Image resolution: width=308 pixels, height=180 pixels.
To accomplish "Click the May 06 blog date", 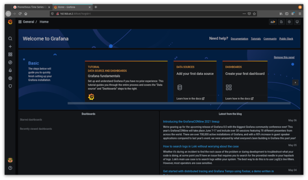I will pyautogui.click(x=292, y=121).
